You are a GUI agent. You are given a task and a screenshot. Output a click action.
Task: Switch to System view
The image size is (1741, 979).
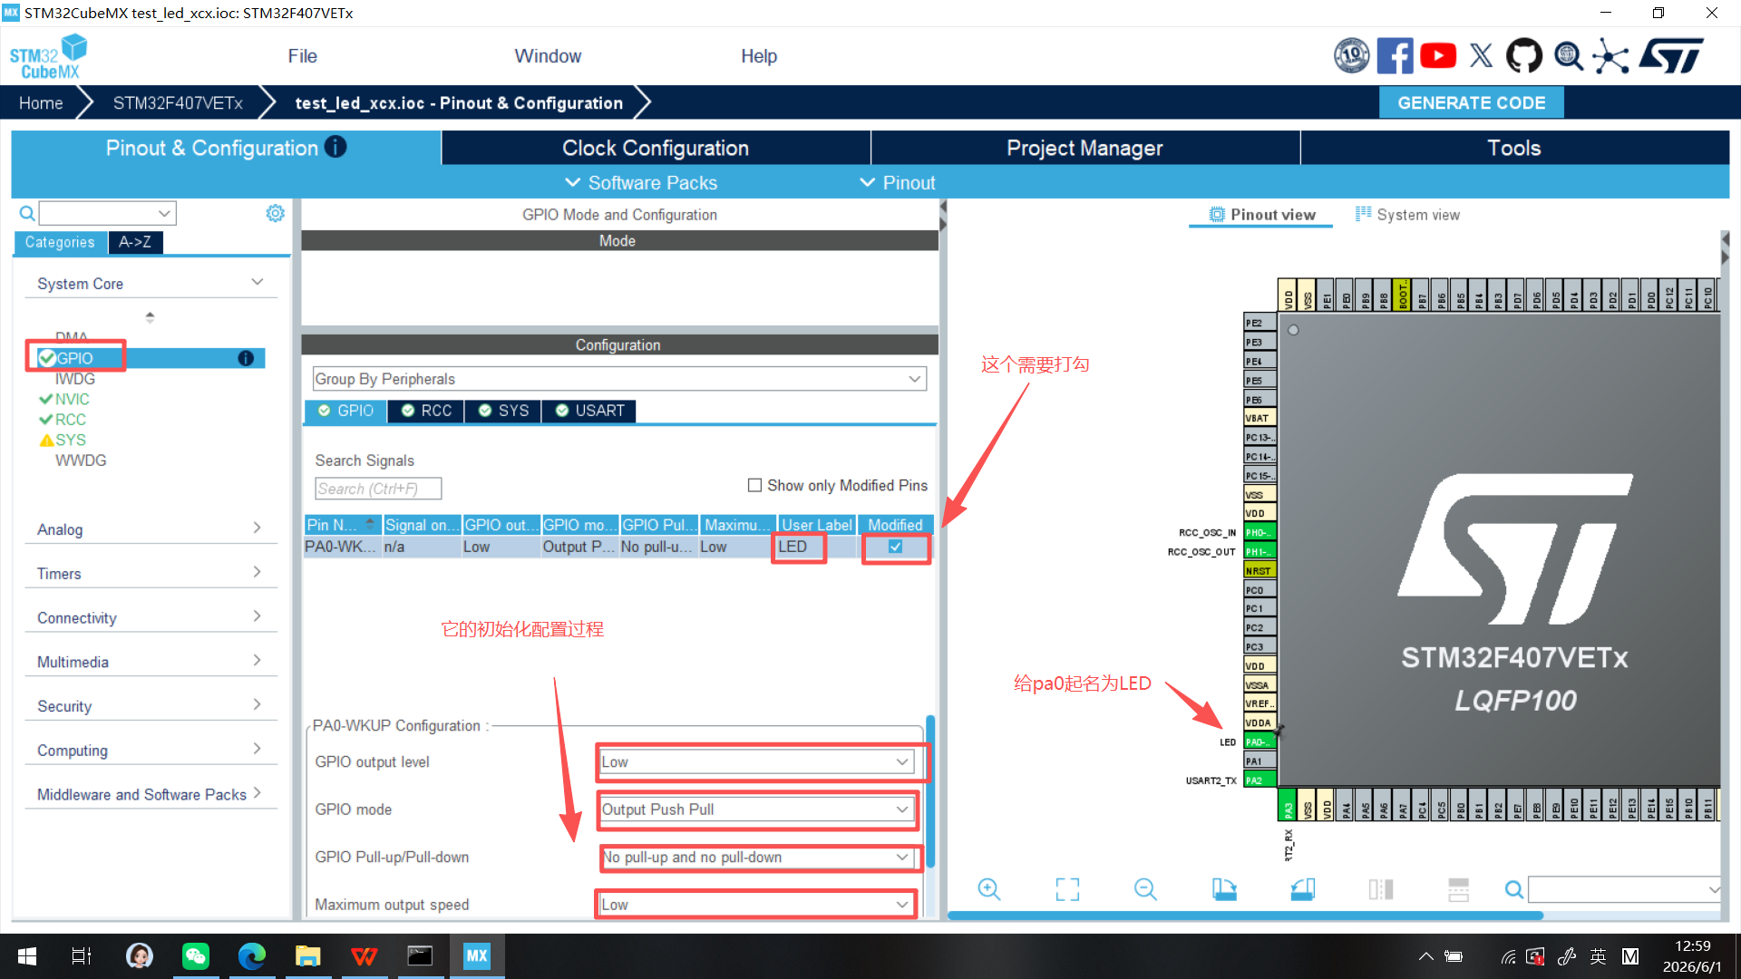coord(1407,215)
